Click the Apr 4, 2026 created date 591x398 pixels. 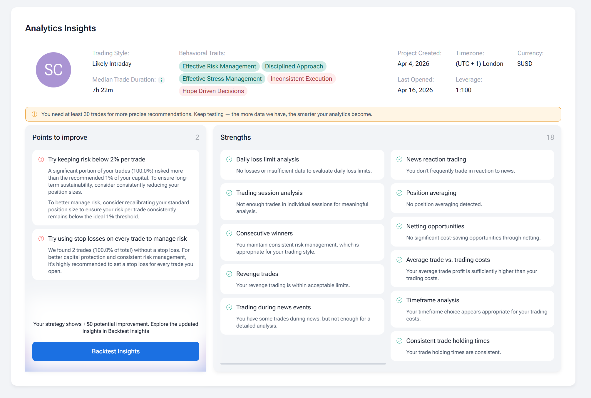[413, 64]
